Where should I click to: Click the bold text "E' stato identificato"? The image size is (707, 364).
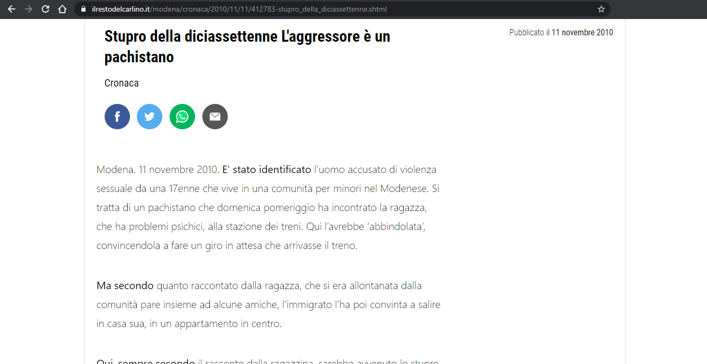pos(266,170)
